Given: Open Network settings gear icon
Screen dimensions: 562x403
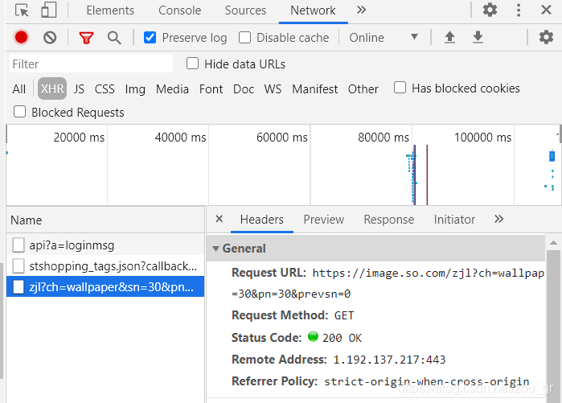Looking at the screenshot, I should tap(546, 37).
